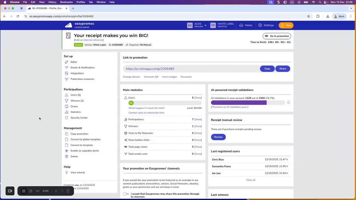Click the promotion URL a.cstmapp.com/p/1006485

click(150, 69)
